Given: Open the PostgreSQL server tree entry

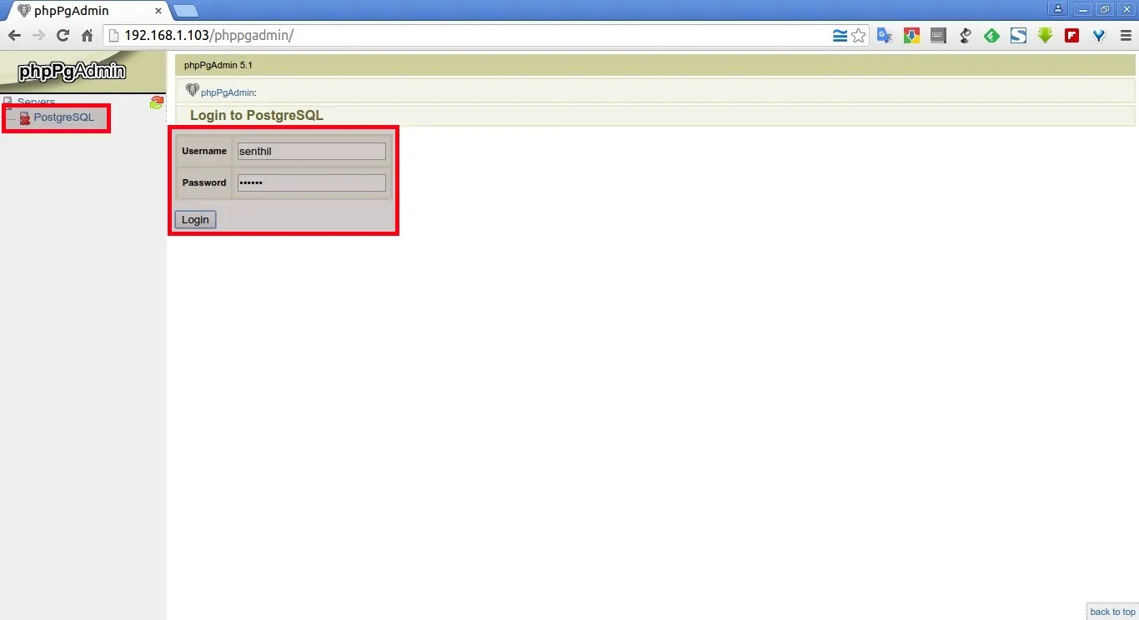Looking at the screenshot, I should pyautogui.click(x=64, y=117).
